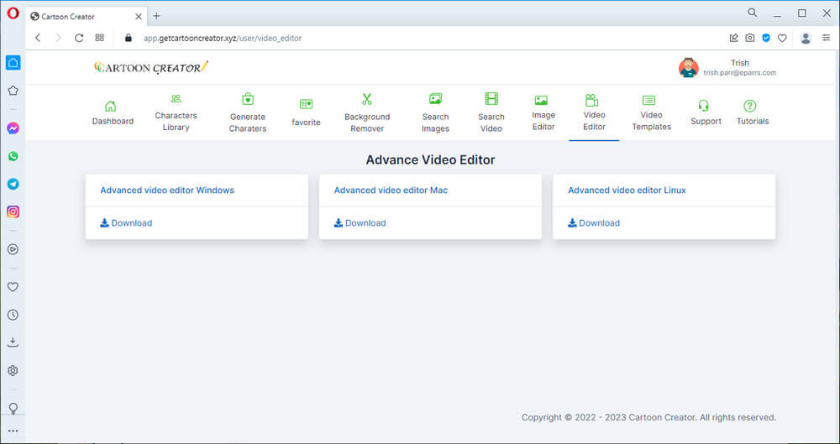Go to Generate Charaters page

[x=248, y=113]
